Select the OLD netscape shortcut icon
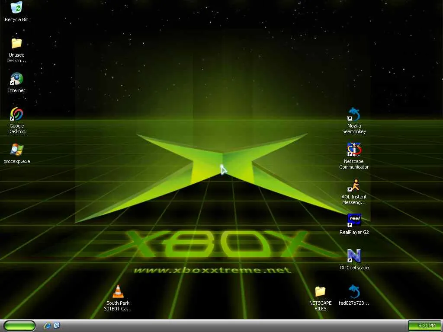Viewport: 443px width, 332px height. 354,256
